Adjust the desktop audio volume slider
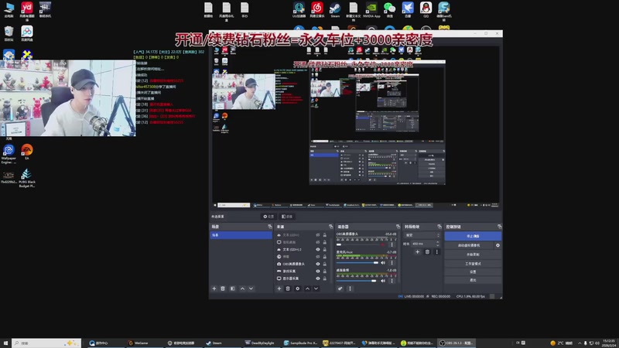 pos(356,281)
